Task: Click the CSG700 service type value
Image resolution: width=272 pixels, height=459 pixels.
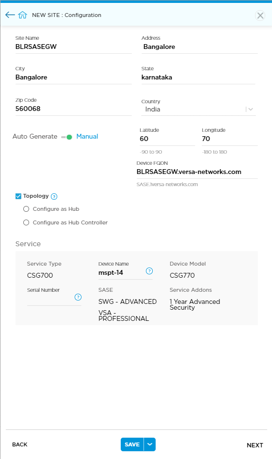Action: pyautogui.click(x=40, y=275)
